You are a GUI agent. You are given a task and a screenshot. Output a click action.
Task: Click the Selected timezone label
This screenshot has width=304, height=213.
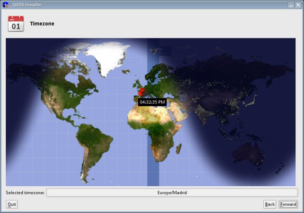click(x=25, y=192)
